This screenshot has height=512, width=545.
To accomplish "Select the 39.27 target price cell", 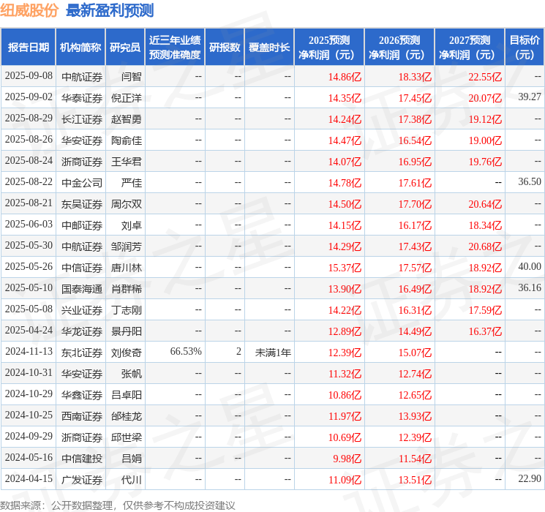I will [x=529, y=97].
